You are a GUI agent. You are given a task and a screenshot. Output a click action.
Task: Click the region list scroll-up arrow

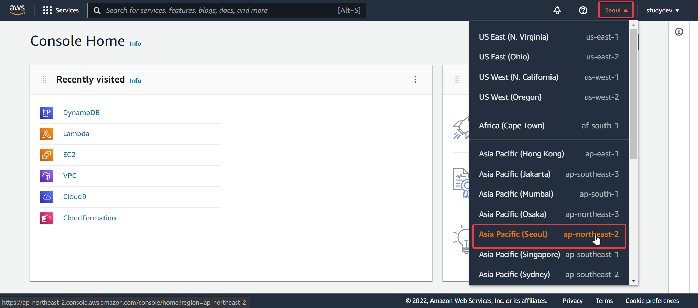(x=633, y=25)
